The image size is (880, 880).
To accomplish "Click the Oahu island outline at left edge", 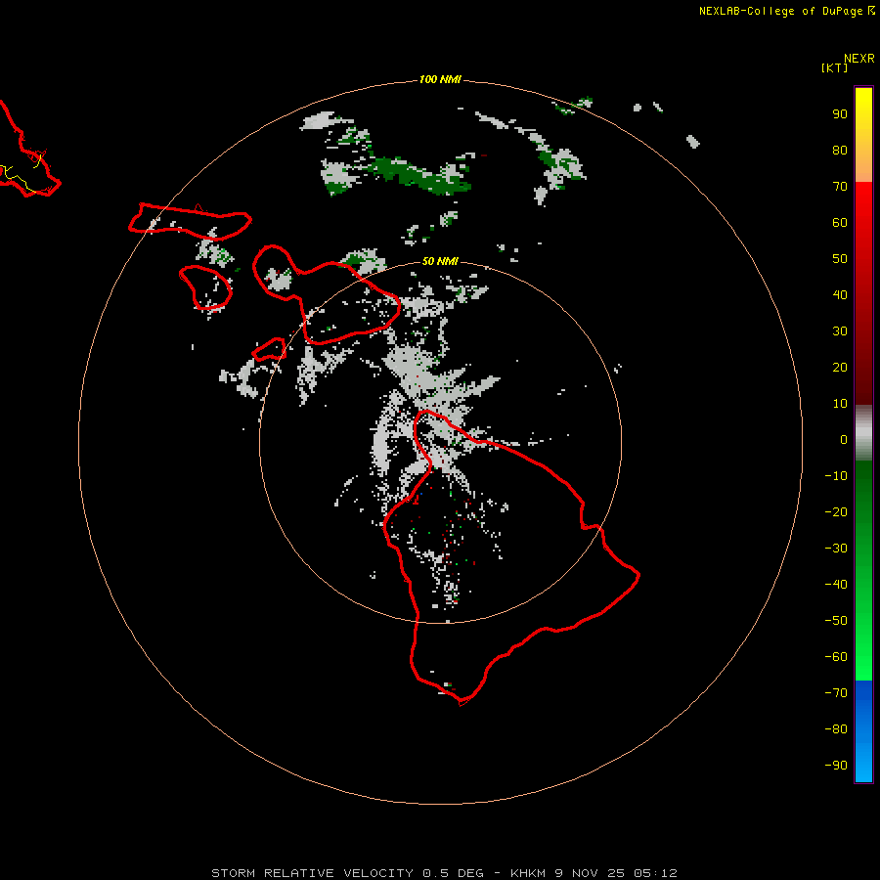I will tap(29, 150).
